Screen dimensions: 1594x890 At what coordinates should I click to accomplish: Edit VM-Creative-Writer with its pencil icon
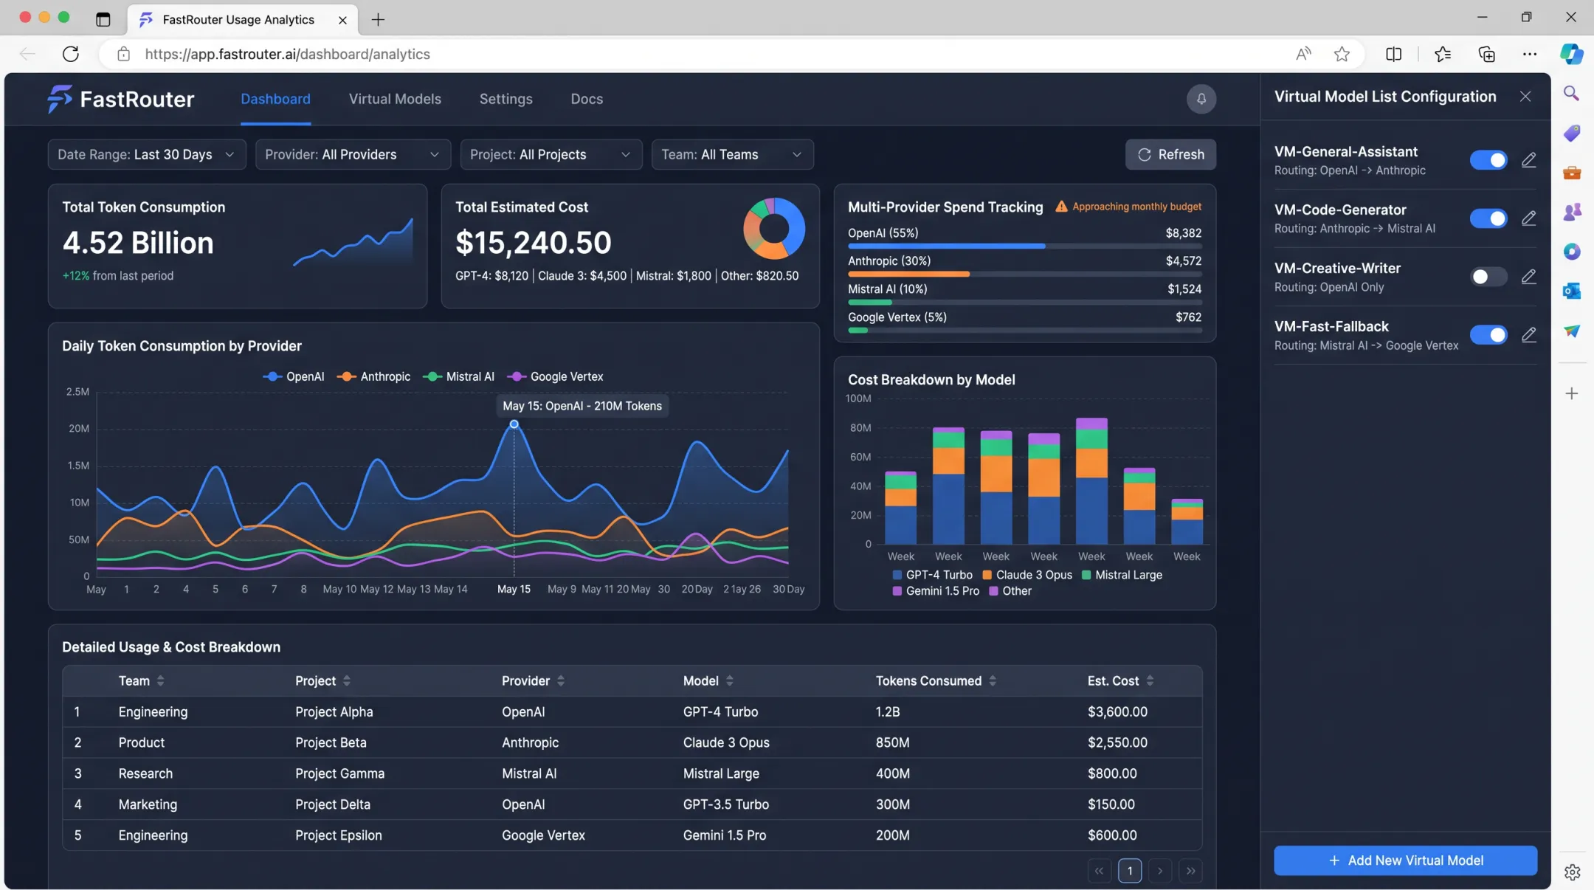tap(1528, 276)
